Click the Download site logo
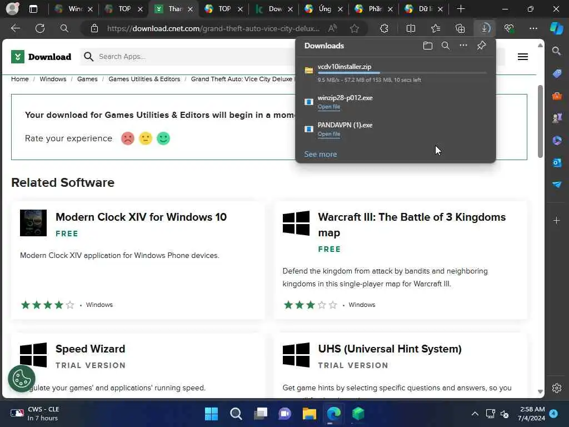This screenshot has height=427, width=569. (x=41, y=57)
